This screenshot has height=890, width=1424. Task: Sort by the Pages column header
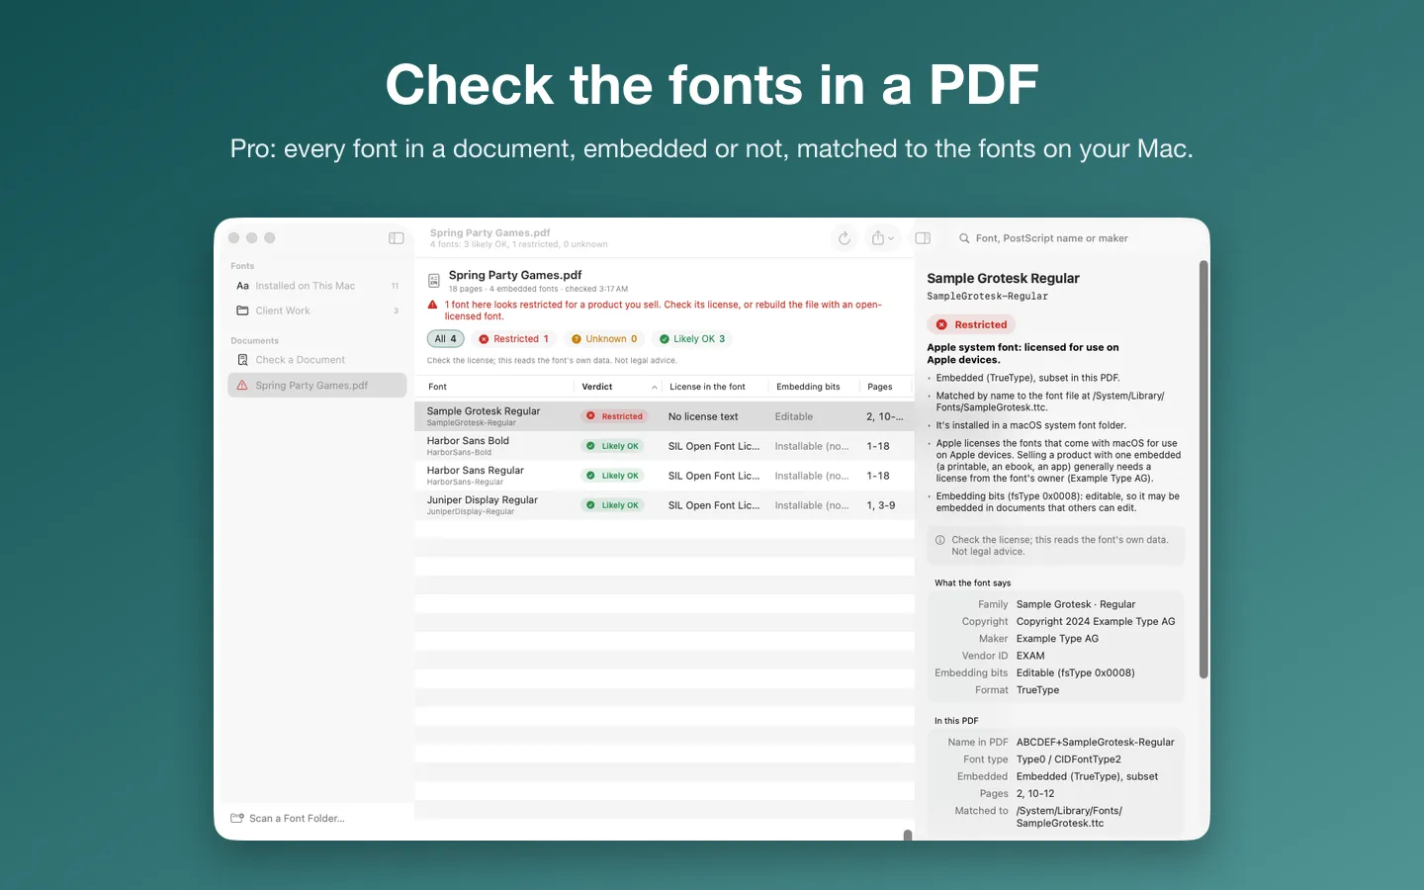(x=885, y=387)
